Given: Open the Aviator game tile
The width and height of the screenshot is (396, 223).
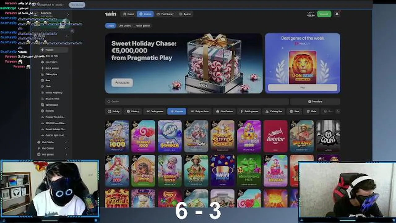Looking at the screenshot, I should coord(275,136).
